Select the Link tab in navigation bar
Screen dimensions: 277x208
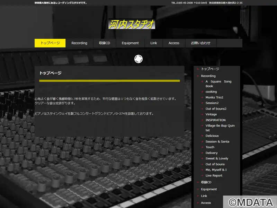[154, 43]
